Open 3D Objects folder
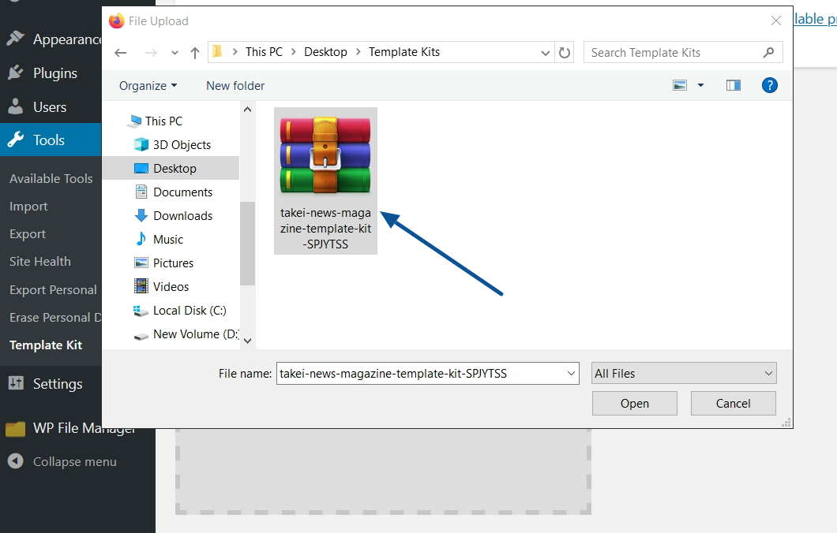 [182, 145]
